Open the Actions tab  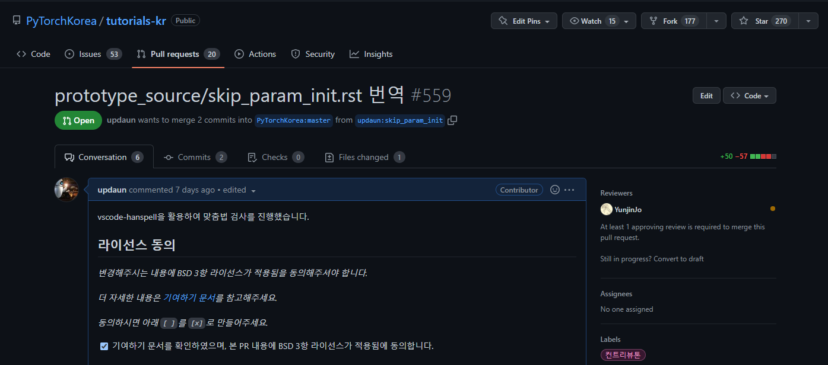(x=255, y=54)
